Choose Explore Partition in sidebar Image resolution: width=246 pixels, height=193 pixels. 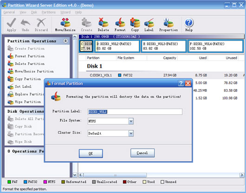point(26,94)
